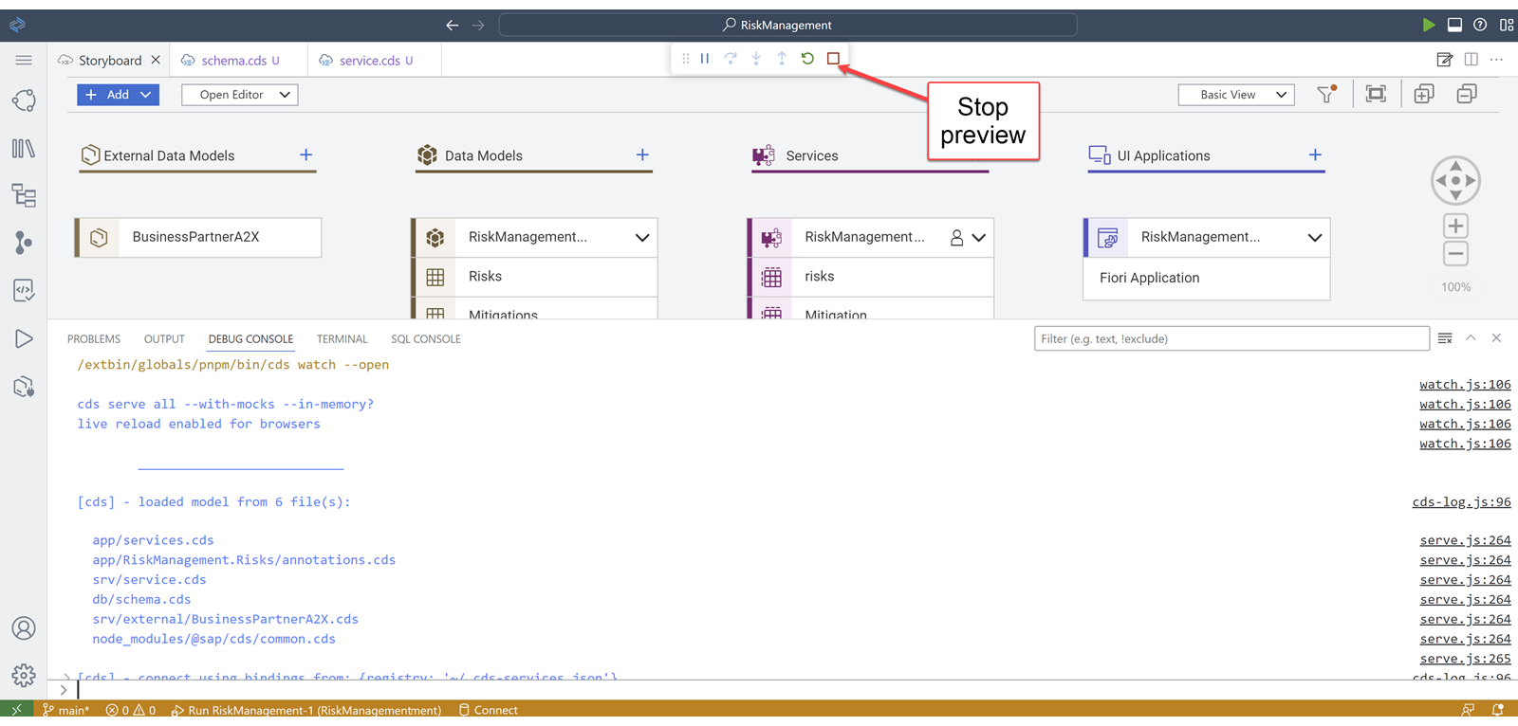Add a new External Data Model
The width and height of the screenshot is (1518, 726).
point(305,154)
